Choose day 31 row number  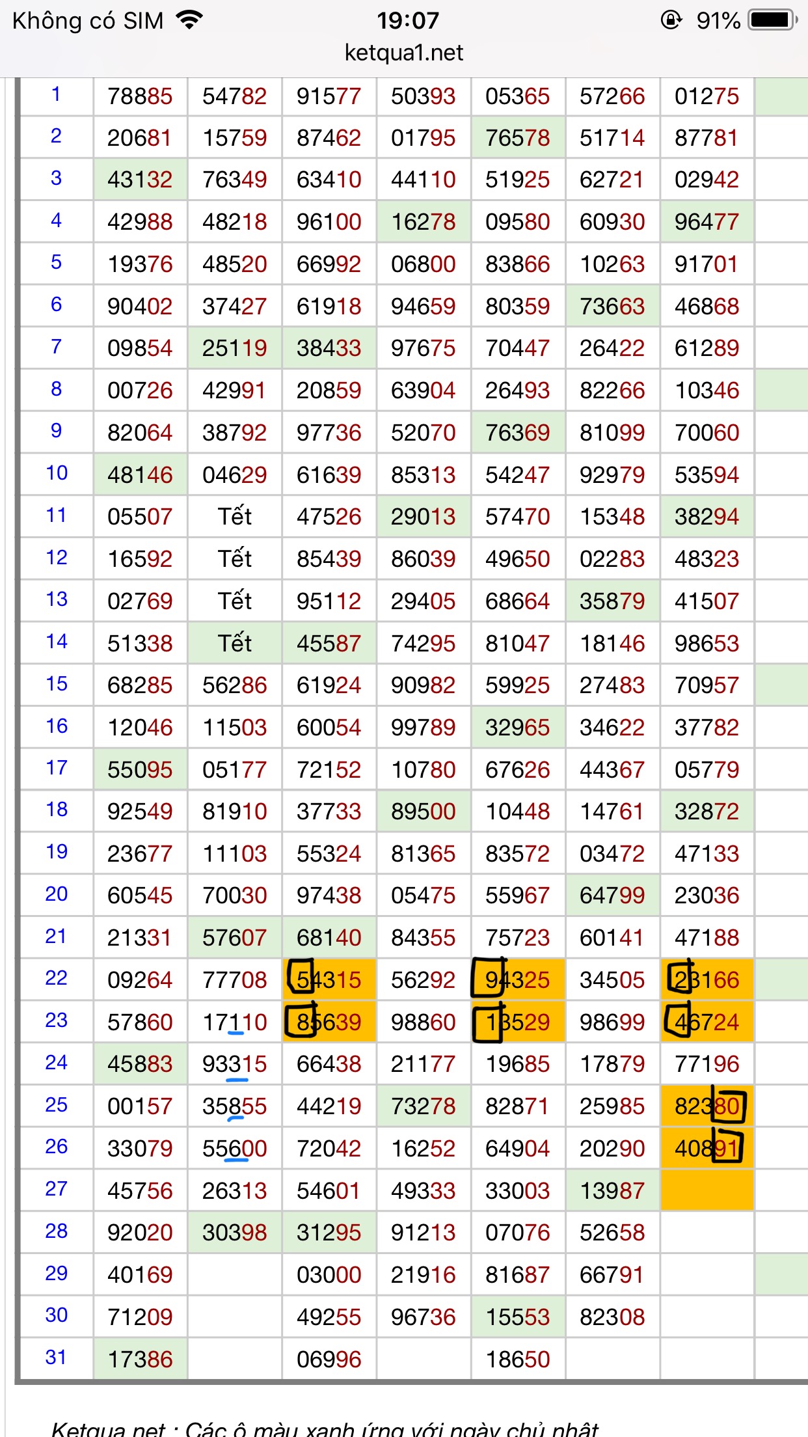57,1358
